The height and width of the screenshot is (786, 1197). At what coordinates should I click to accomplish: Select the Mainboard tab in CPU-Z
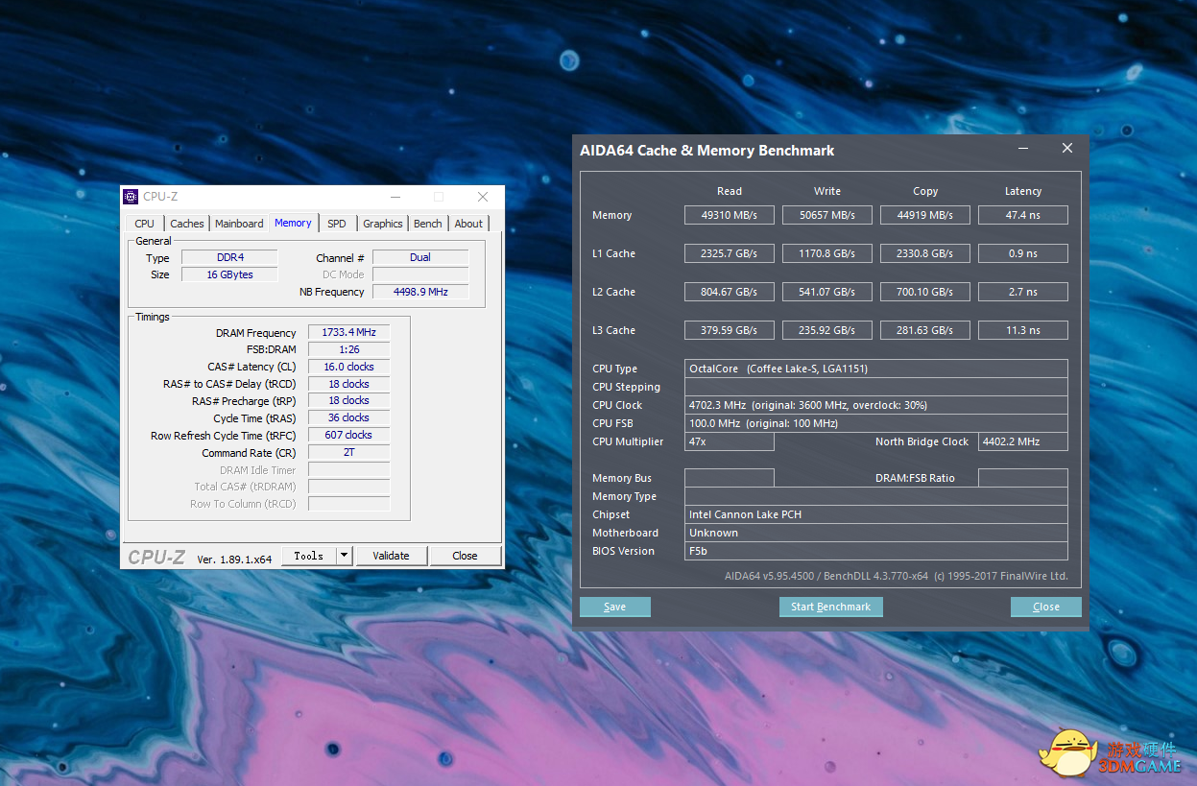tap(239, 224)
